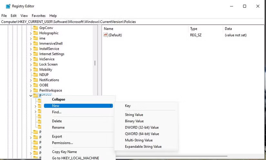Image resolution: width=266 pixels, height=160 pixels.
Task: Click the PenWorkspace folder icon
Action: 35,90
